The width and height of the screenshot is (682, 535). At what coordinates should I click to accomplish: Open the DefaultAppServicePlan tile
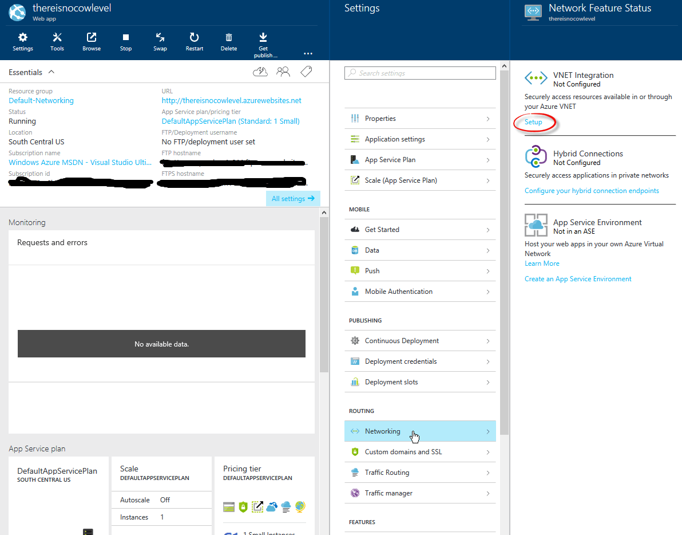[59, 495]
